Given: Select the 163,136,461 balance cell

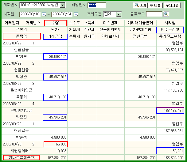Looking at the screenshot, I should tap(170, 110).
